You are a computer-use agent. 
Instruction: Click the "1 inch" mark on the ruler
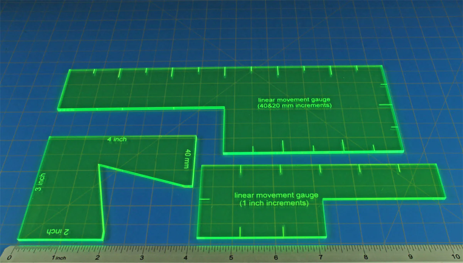(x=59, y=257)
